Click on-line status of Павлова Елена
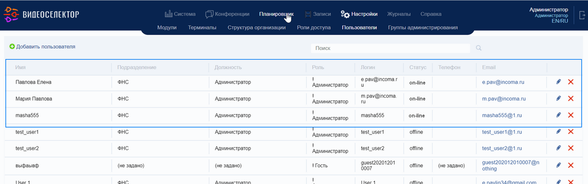 coord(417,82)
